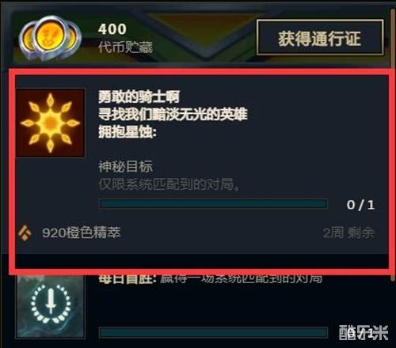Click the mission title 勇敢的骑士啊
Image resolution: width=396 pixels, height=348 pixels.
point(139,96)
